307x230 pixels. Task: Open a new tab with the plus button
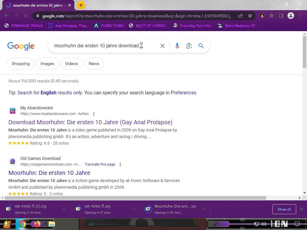[x=81, y=5]
